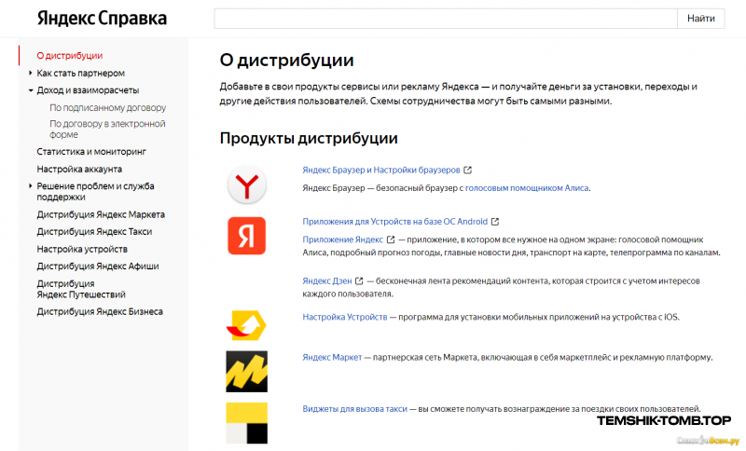Select 'О дистрибуции' in the sidebar
The height and width of the screenshot is (451, 746).
click(69, 56)
